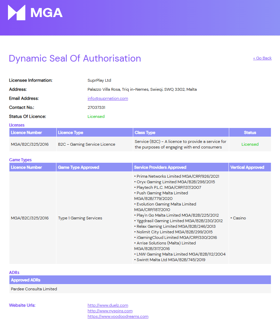Click Play'n Go Malta Limited entry
280x322 pixels.
point(176,215)
